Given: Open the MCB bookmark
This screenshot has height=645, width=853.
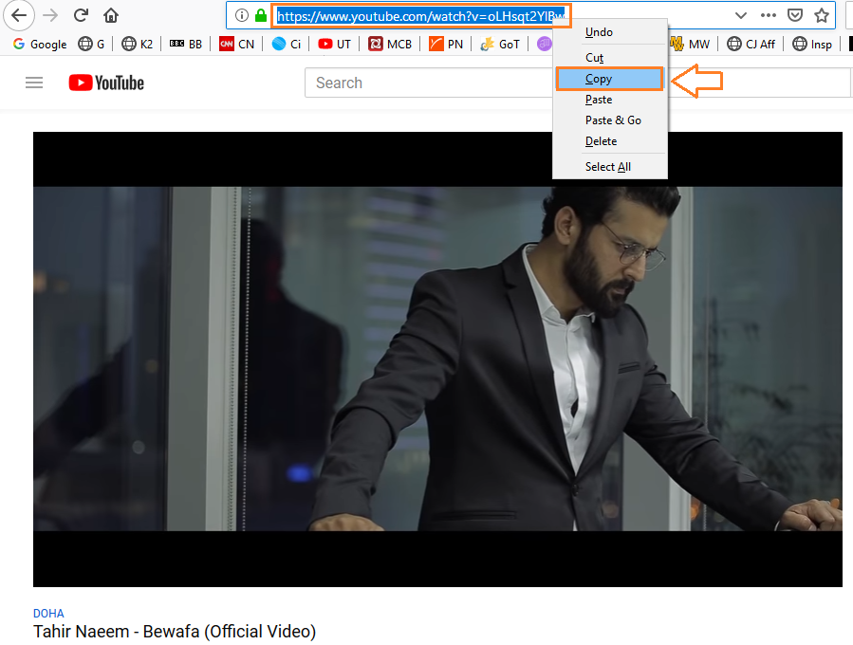Looking at the screenshot, I should point(390,44).
